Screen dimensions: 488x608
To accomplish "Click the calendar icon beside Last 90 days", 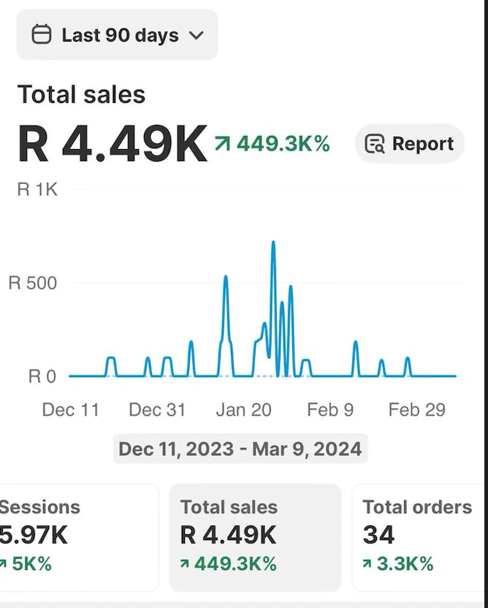I will (x=42, y=35).
